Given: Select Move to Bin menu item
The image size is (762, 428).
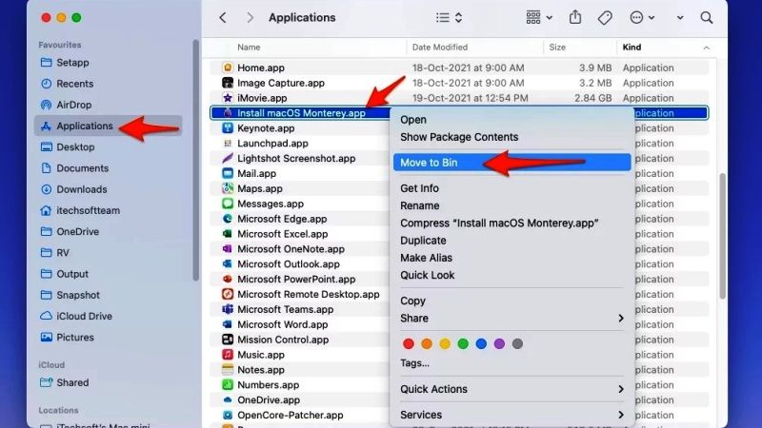Looking at the screenshot, I should 511,163.
